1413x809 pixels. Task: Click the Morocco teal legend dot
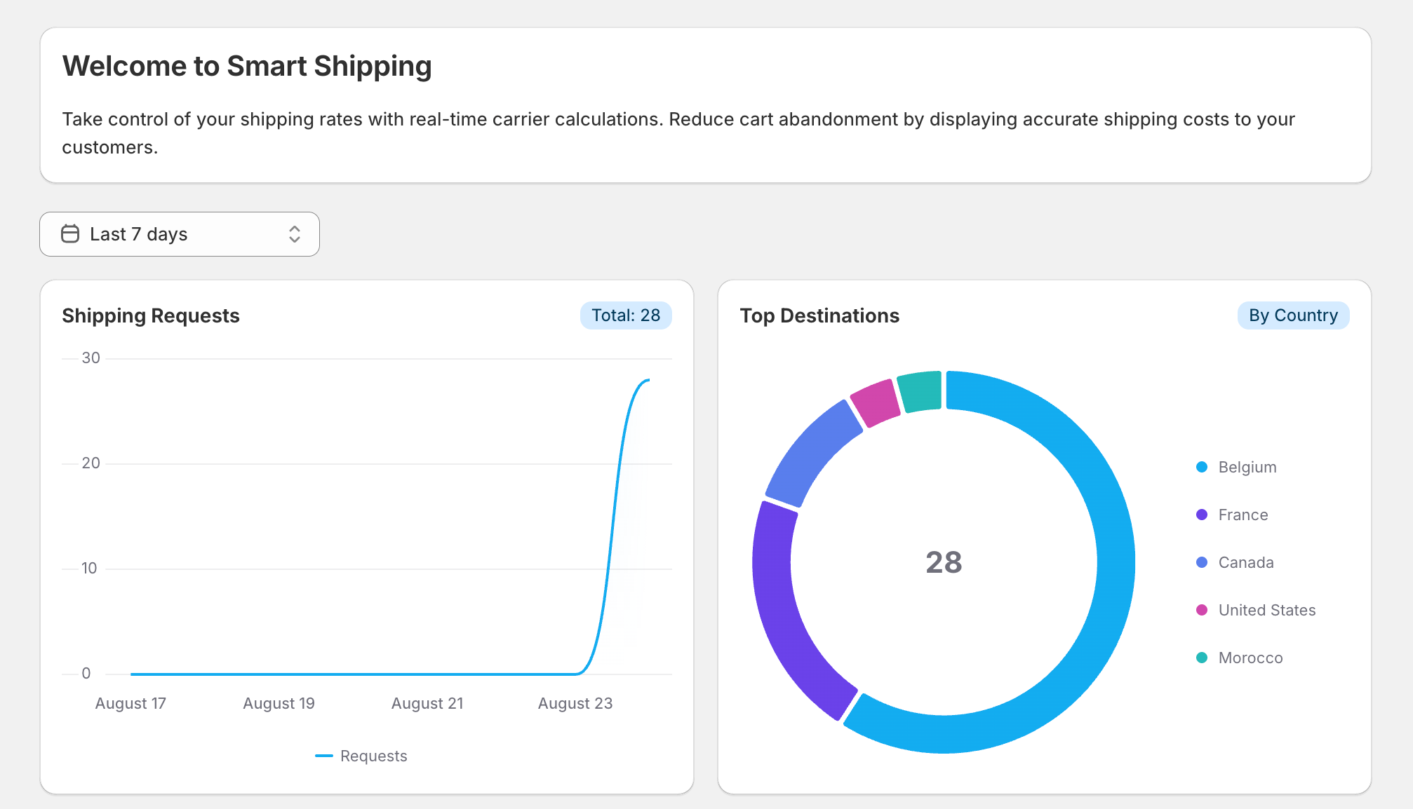coord(1202,658)
